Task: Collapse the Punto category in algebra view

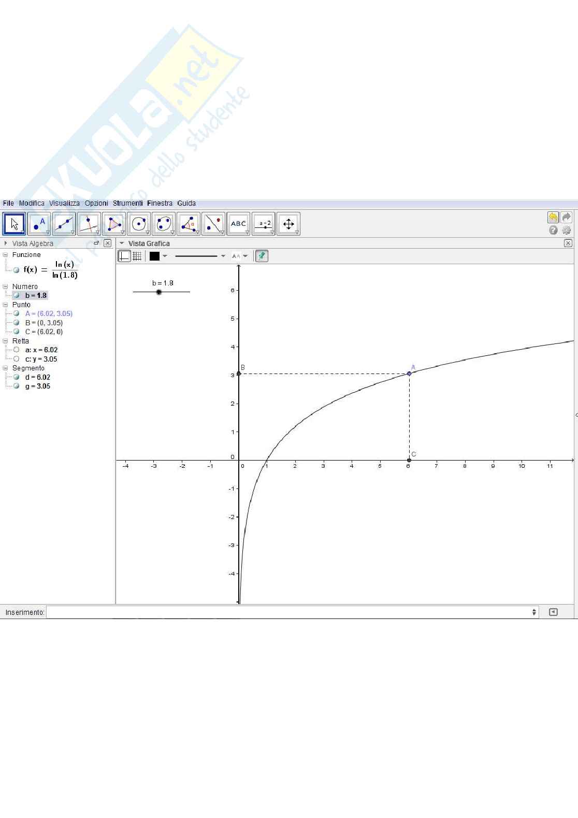Action: 6,305
